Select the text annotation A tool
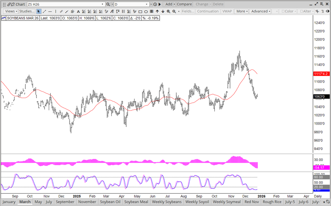The width and height of the screenshot is (331, 206). pos(78,11)
